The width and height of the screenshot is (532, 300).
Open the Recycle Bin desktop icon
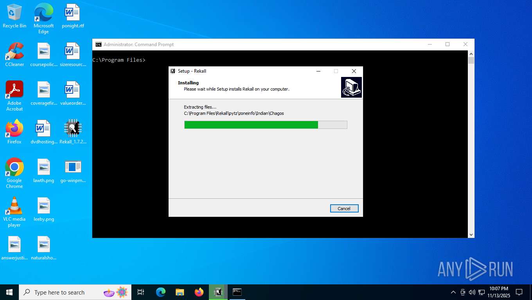tap(14, 16)
